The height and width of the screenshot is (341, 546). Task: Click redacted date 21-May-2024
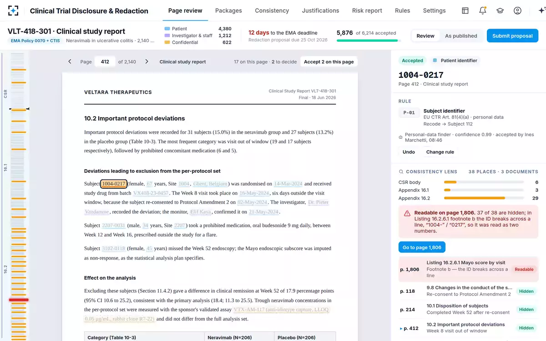tap(263, 211)
